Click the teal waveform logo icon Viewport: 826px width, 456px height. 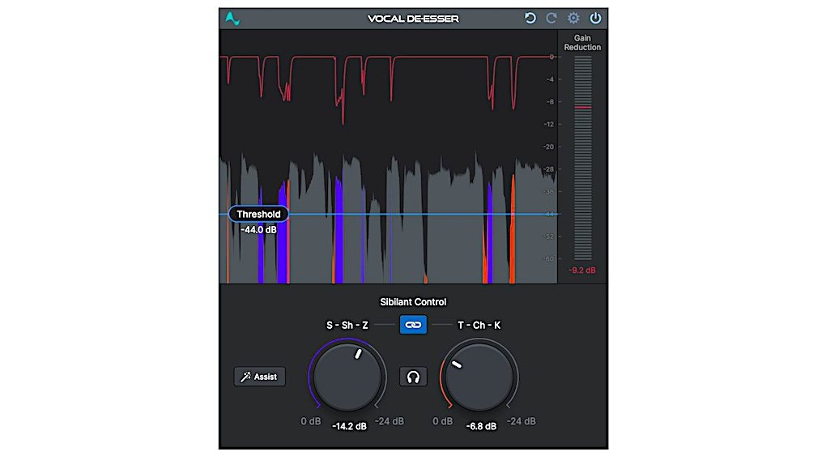pos(233,18)
